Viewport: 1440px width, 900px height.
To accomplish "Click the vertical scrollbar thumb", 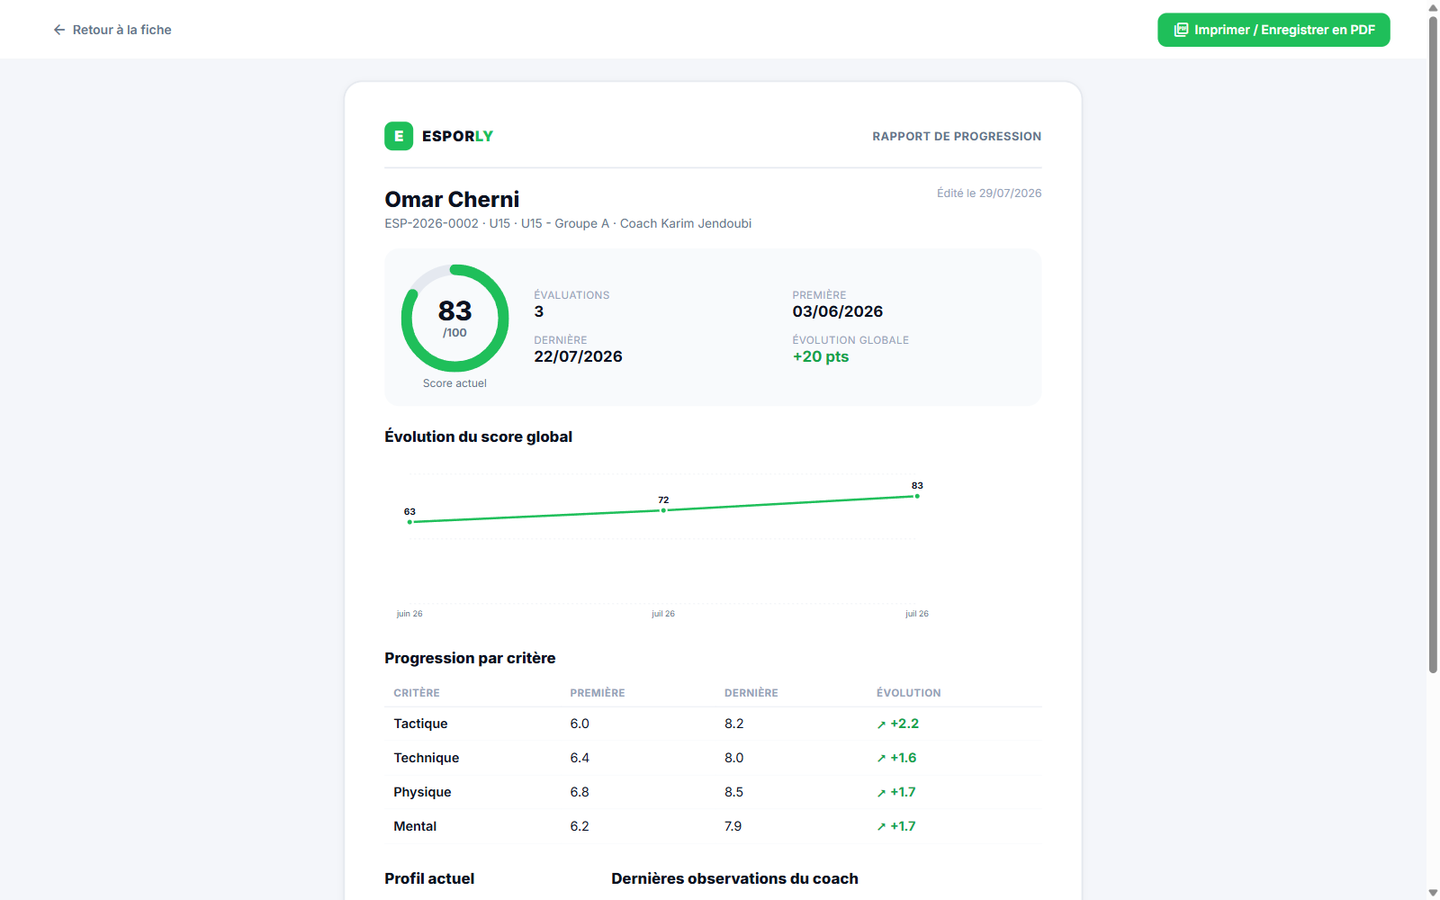I will click(x=1433, y=345).
